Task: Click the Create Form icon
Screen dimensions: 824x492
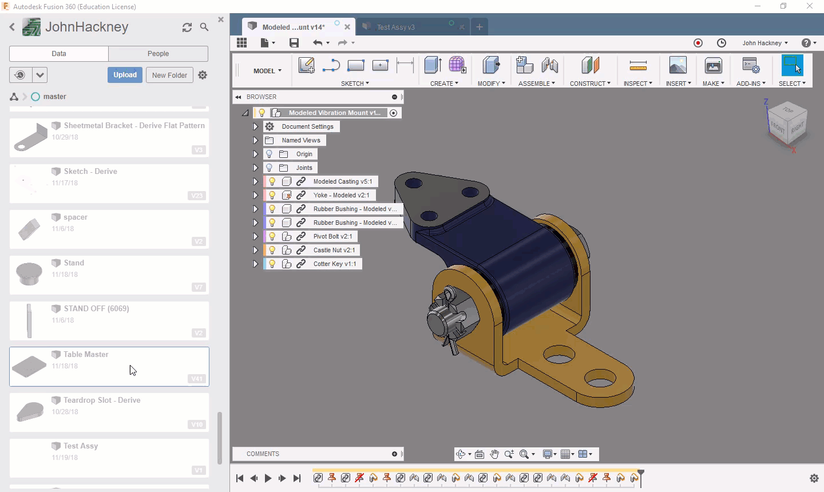Action: (x=457, y=65)
